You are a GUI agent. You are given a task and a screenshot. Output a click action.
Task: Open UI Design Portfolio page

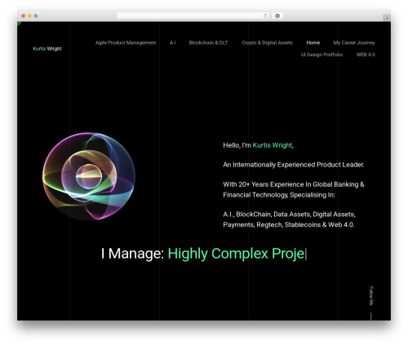pyautogui.click(x=322, y=55)
